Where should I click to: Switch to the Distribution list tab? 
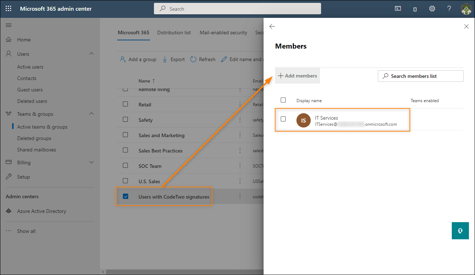[x=174, y=32]
